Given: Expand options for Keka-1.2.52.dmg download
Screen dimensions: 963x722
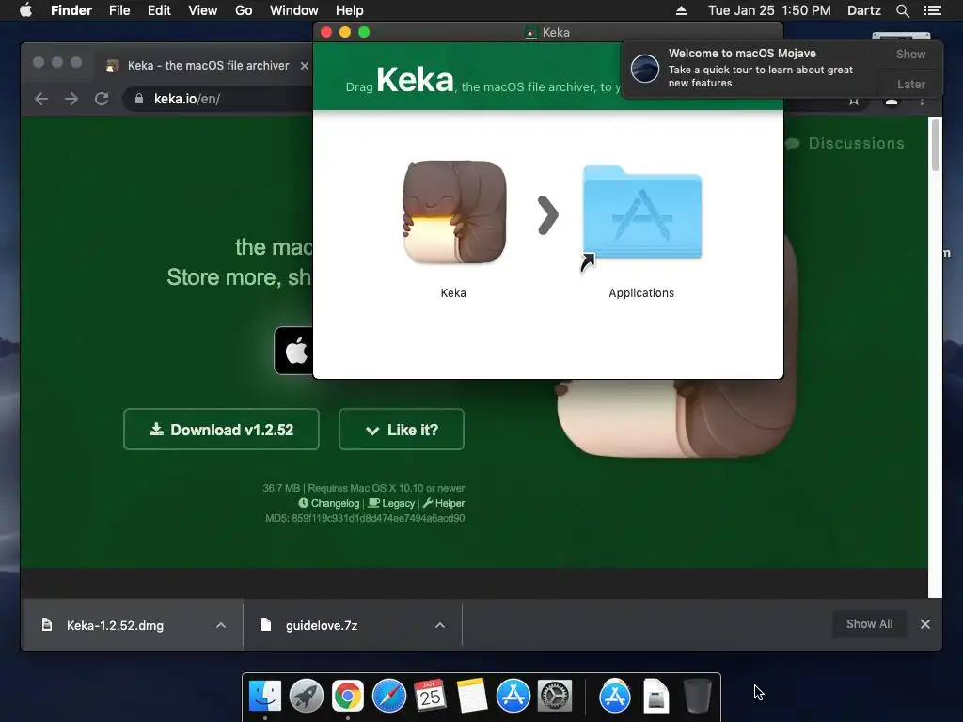Looking at the screenshot, I should point(221,625).
